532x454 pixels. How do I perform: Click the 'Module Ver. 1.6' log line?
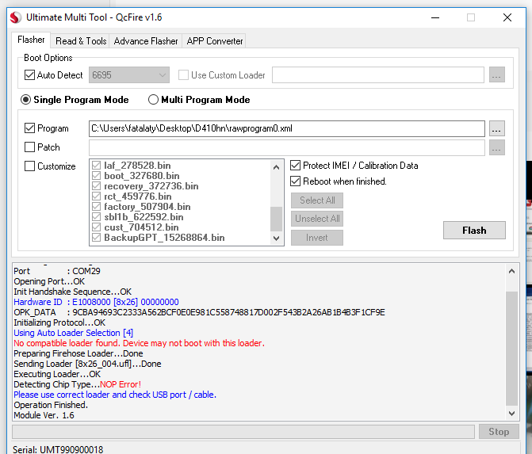tap(44, 415)
